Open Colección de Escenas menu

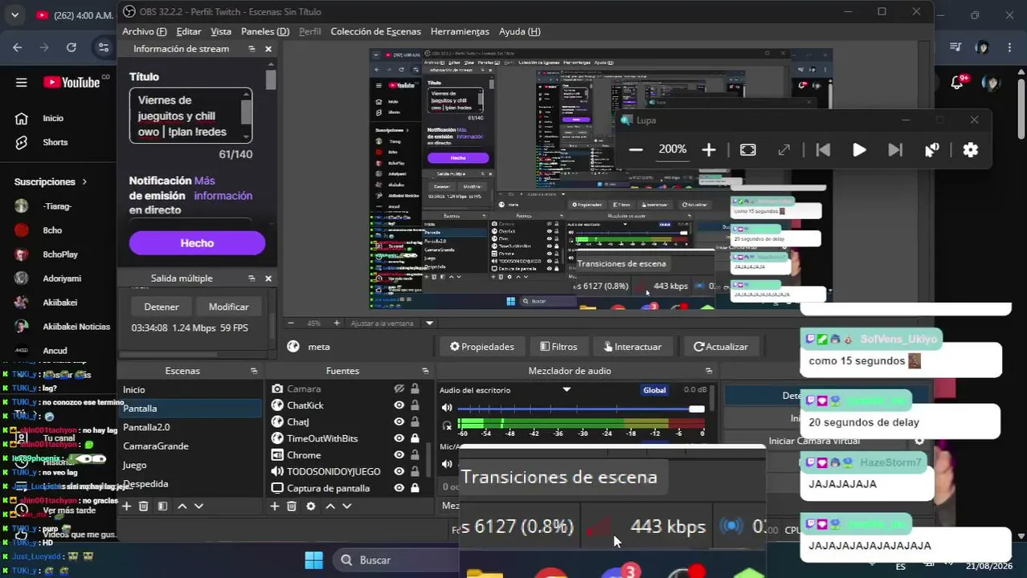pos(375,31)
